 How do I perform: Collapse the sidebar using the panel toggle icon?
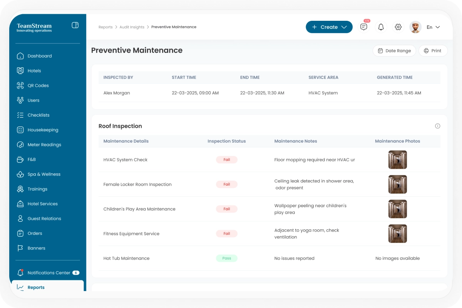coord(75,25)
